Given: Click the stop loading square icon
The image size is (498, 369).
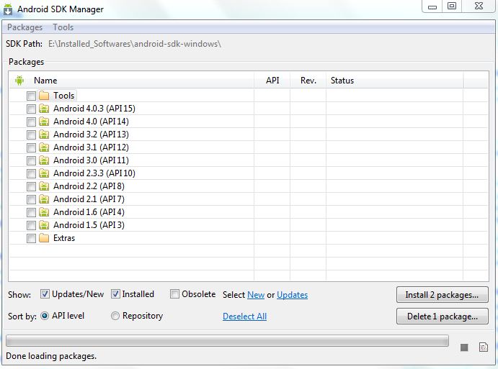Looking at the screenshot, I should pyautogui.click(x=464, y=347).
